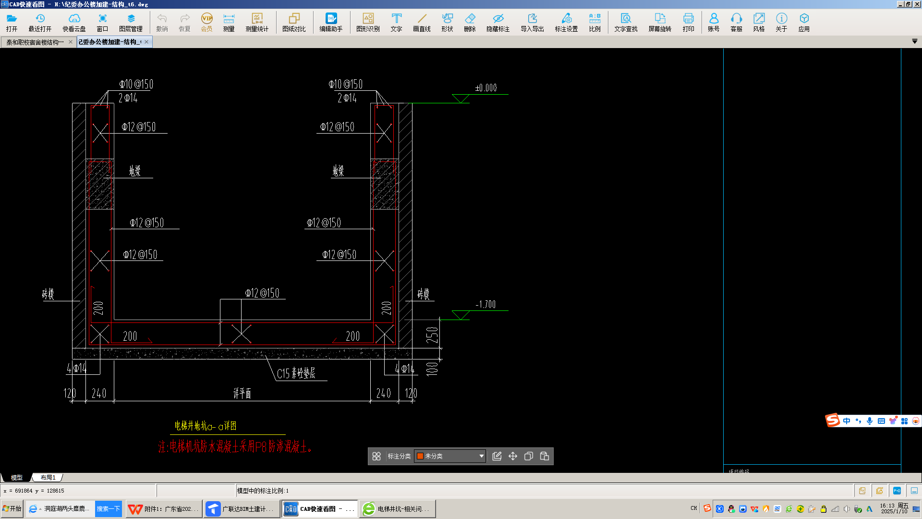The width and height of the screenshot is (922, 519).
Task: Open a drawing with 打开 icon
Action: [12, 22]
